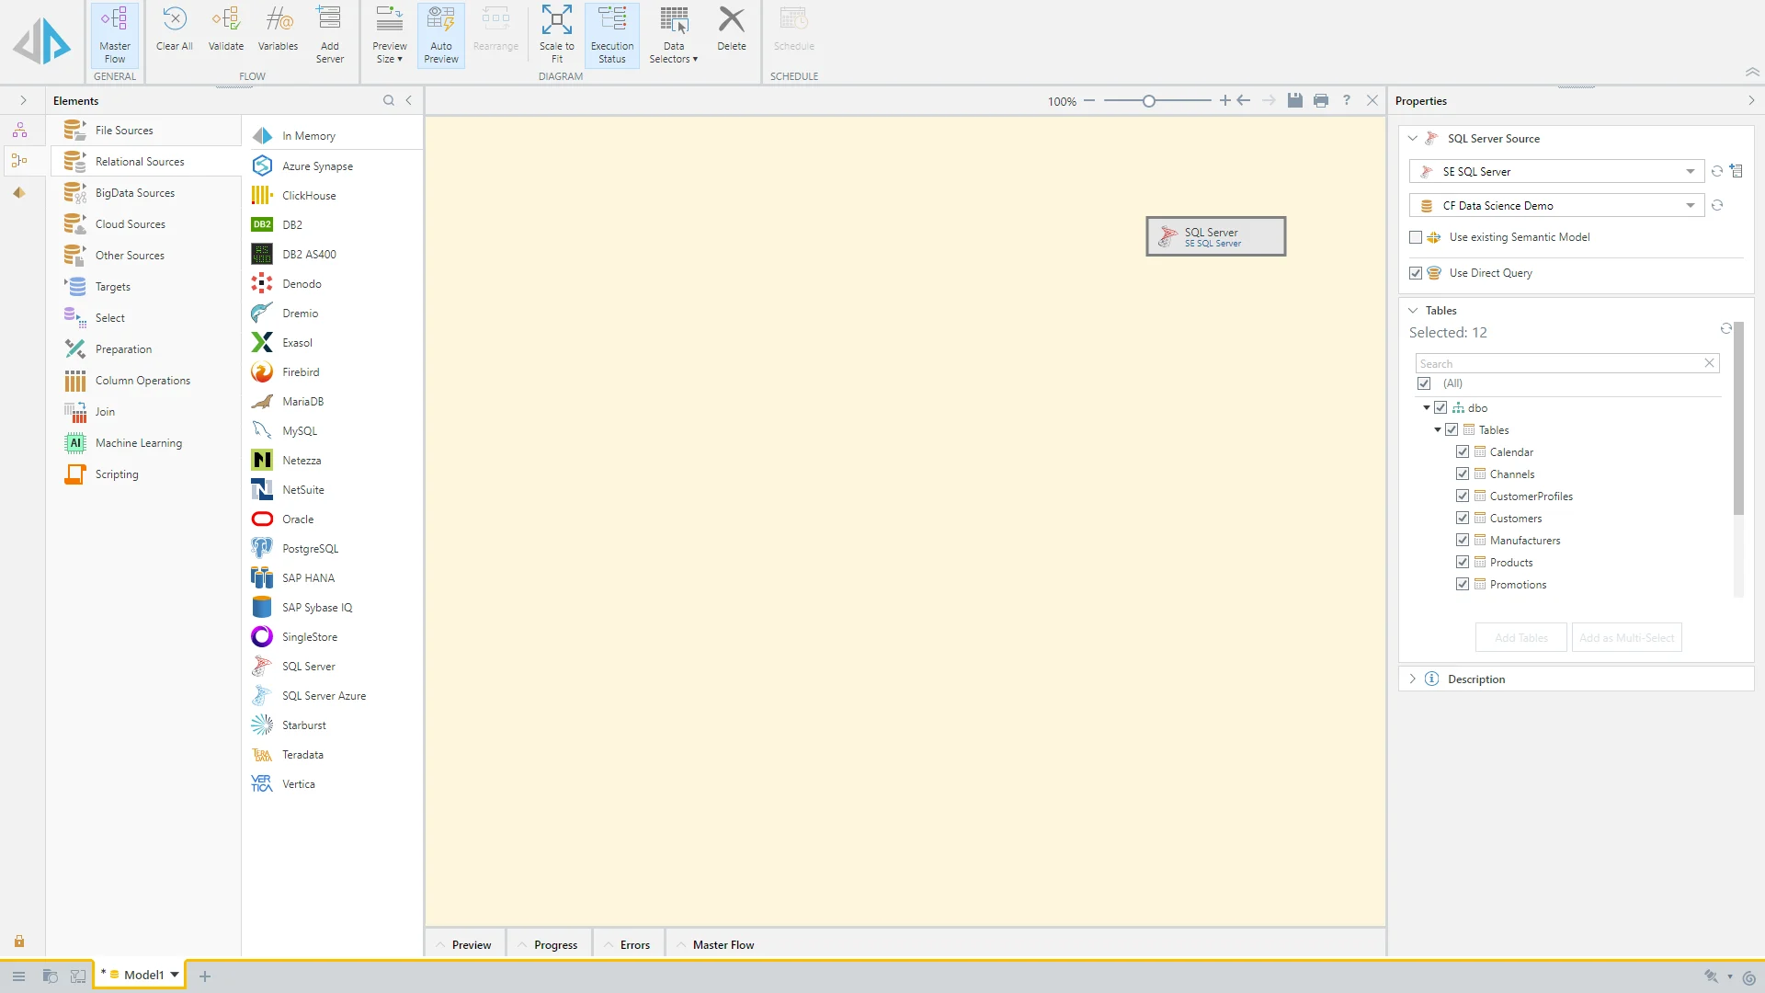Open the SE SQL Server dropdown
Image resolution: width=1765 pixels, height=993 pixels.
1690,172
